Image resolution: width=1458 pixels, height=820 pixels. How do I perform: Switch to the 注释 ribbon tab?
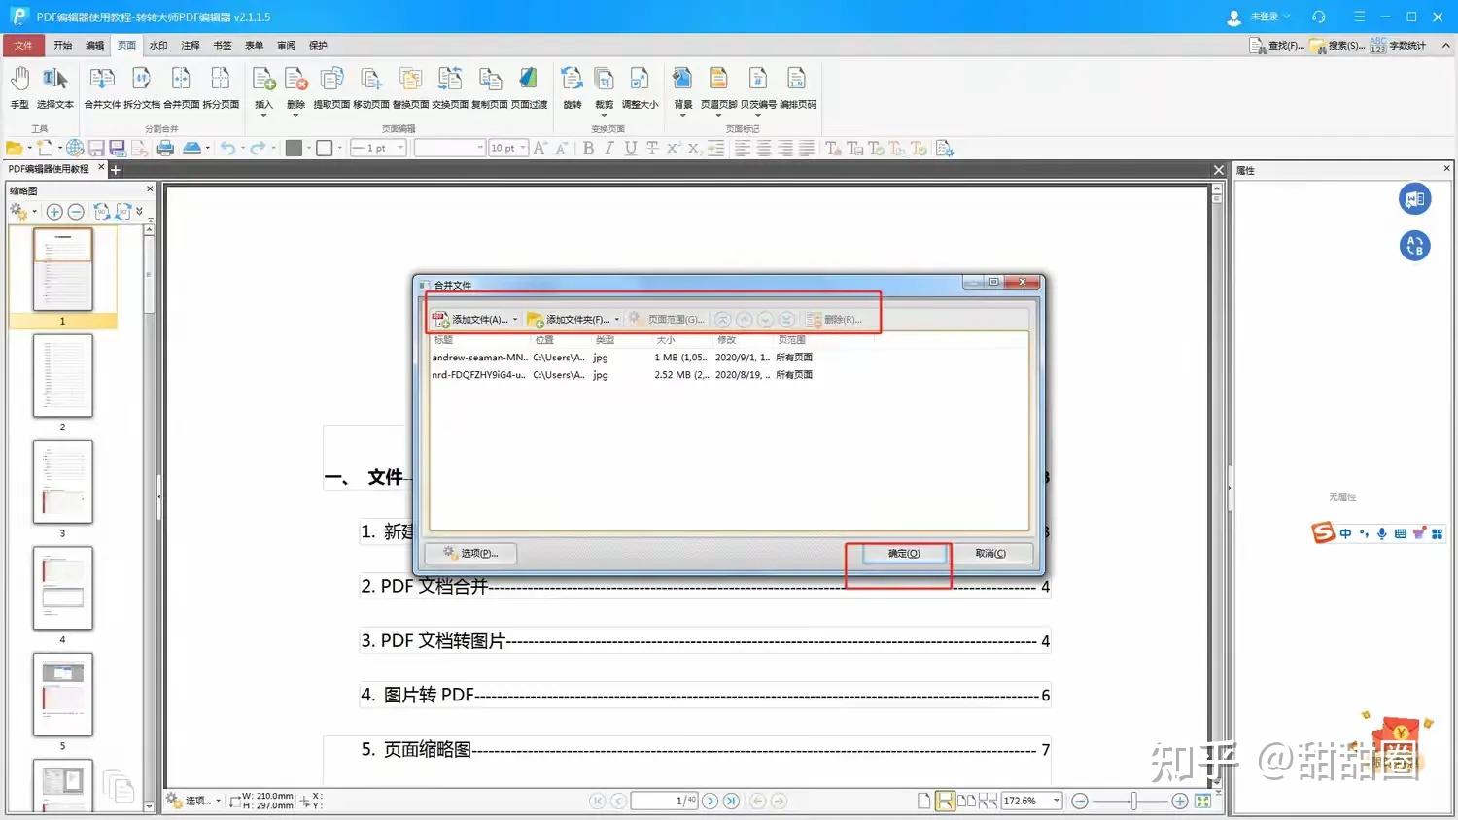click(x=191, y=45)
